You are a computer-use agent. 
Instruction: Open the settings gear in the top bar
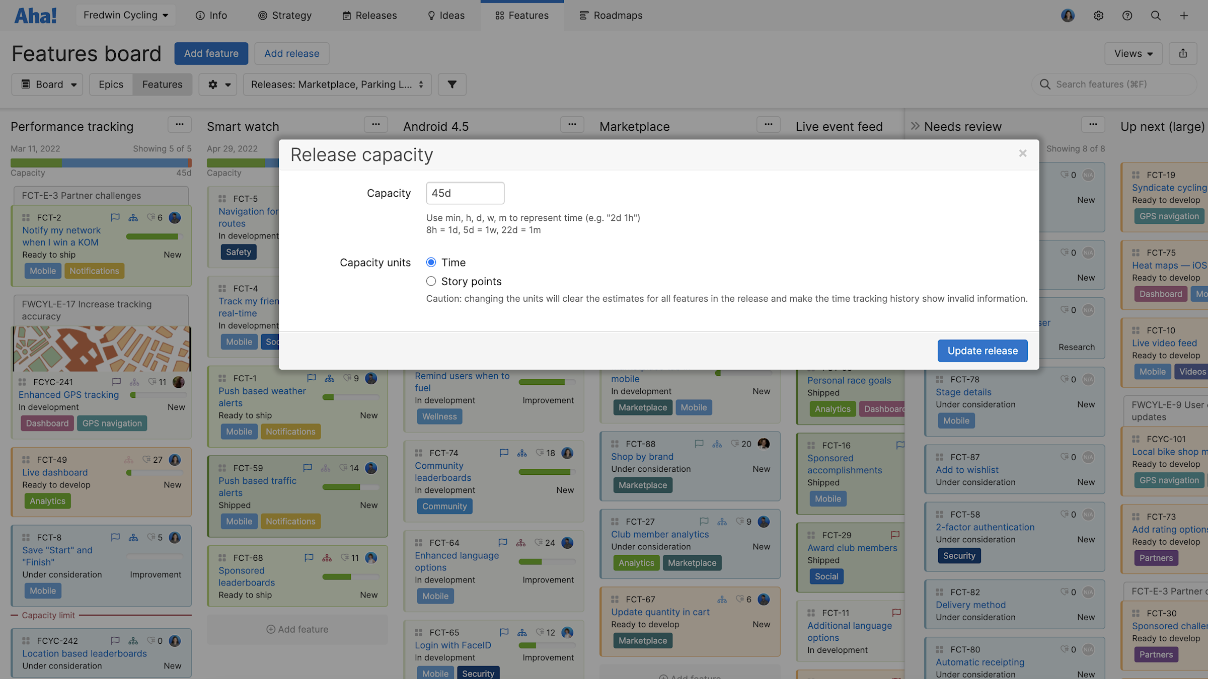(1098, 15)
